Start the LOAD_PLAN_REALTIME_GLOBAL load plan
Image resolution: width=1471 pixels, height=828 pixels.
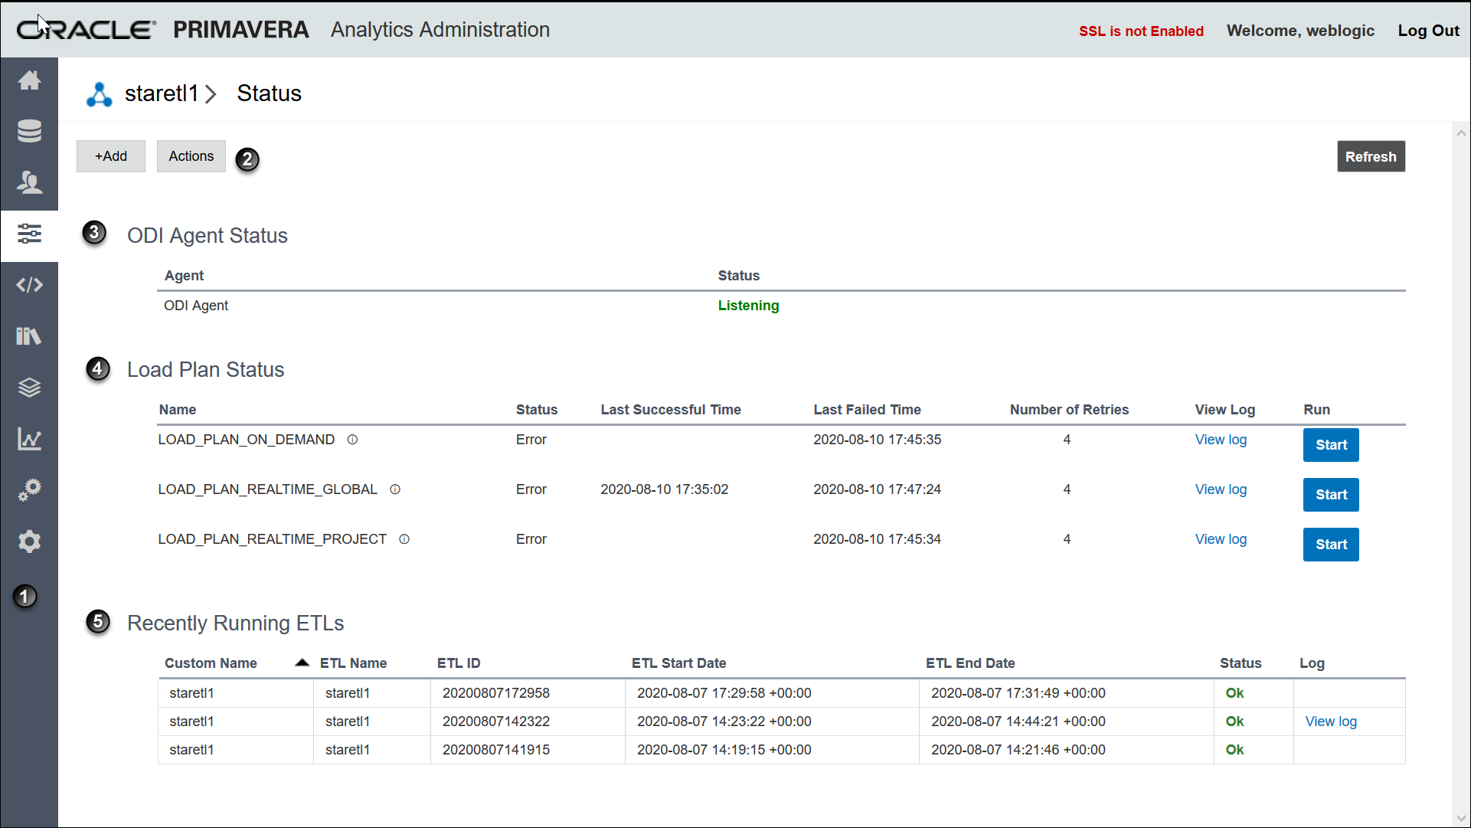coord(1331,495)
